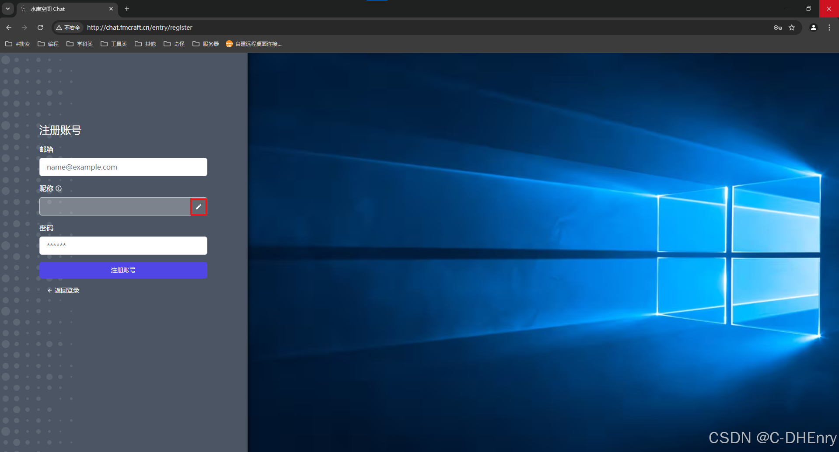Select the 水岸空间 Chat browser tab
Image resolution: width=839 pixels, height=452 pixels.
(x=67, y=9)
